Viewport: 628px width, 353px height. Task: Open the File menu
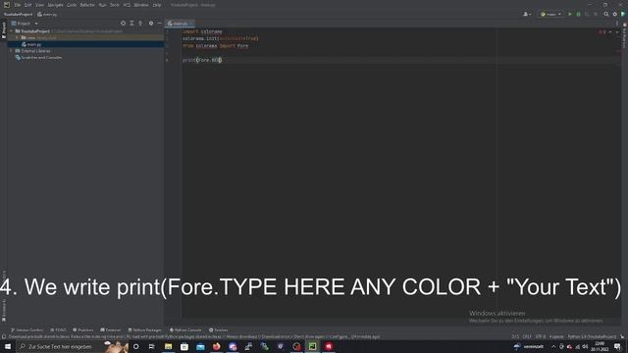[18, 5]
